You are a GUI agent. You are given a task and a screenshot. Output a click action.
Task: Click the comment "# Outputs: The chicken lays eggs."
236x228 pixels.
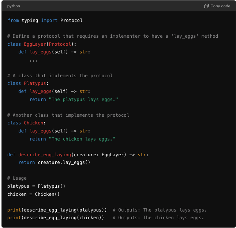[158, 218]
